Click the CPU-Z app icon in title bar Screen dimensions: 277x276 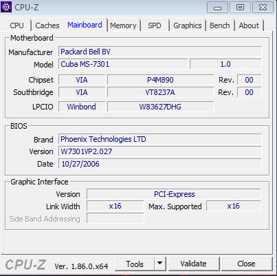coord(6,7)
